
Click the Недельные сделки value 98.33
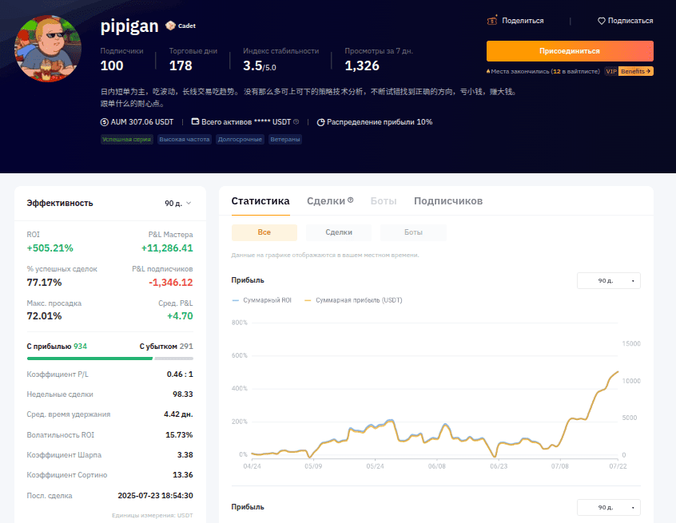(x=183, y=394)
